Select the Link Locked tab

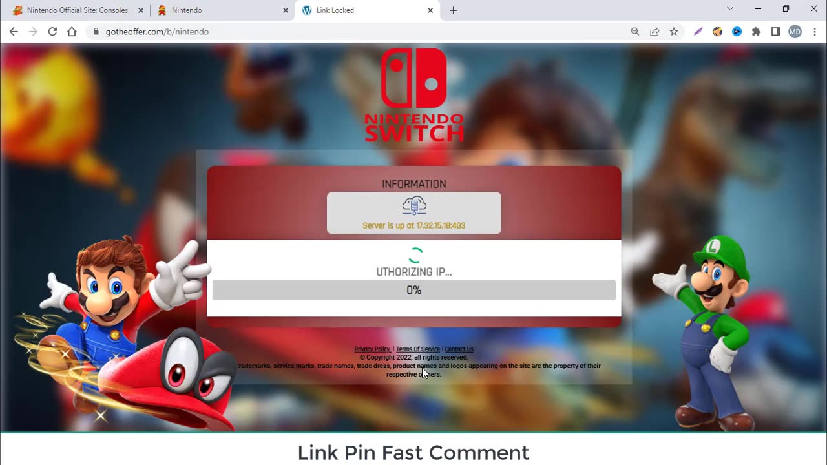pyautogui.click(x=366, y=10)
